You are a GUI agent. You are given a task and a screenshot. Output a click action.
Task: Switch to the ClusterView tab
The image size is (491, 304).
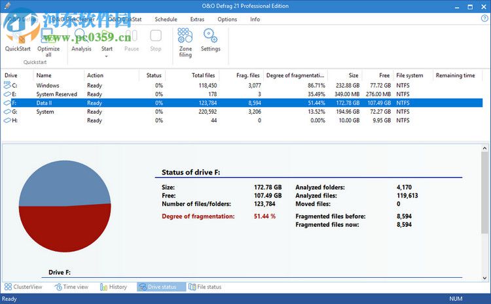[24, 287]
